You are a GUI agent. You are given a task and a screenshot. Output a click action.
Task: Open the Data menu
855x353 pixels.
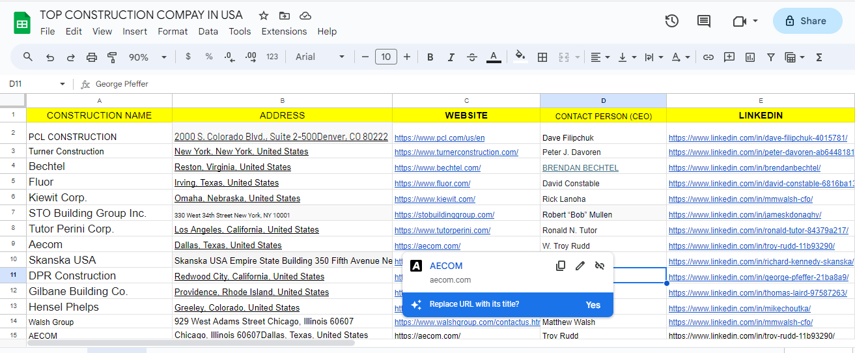coord(208,31)
